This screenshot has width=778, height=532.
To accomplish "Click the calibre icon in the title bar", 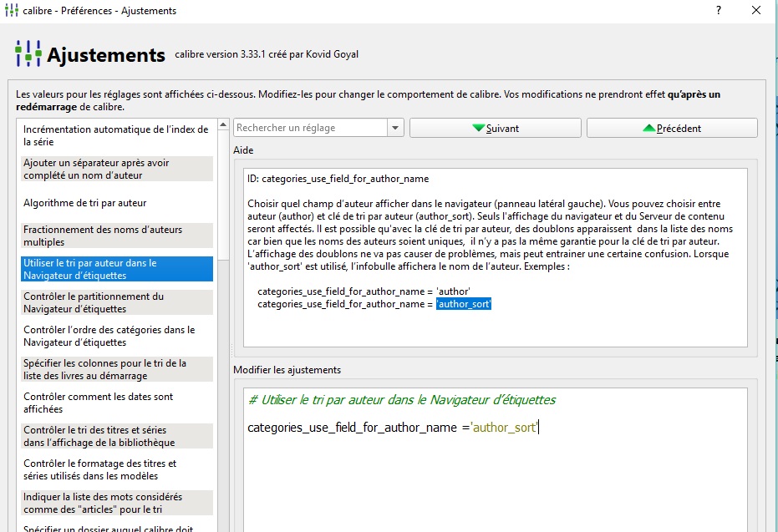I will click(x=12, y=10).
